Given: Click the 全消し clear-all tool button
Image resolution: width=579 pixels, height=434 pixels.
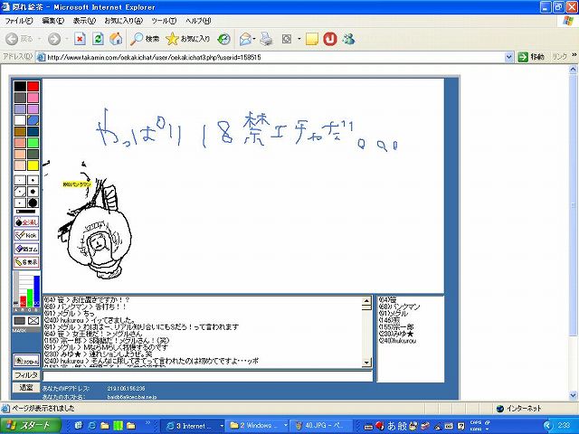Looking at the screenshot, I should click(x=26, y=222).
